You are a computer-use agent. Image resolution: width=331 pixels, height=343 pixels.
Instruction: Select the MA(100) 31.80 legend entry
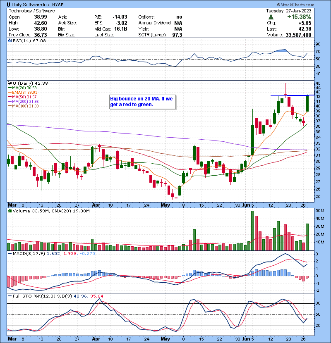[x=24, y=106]
